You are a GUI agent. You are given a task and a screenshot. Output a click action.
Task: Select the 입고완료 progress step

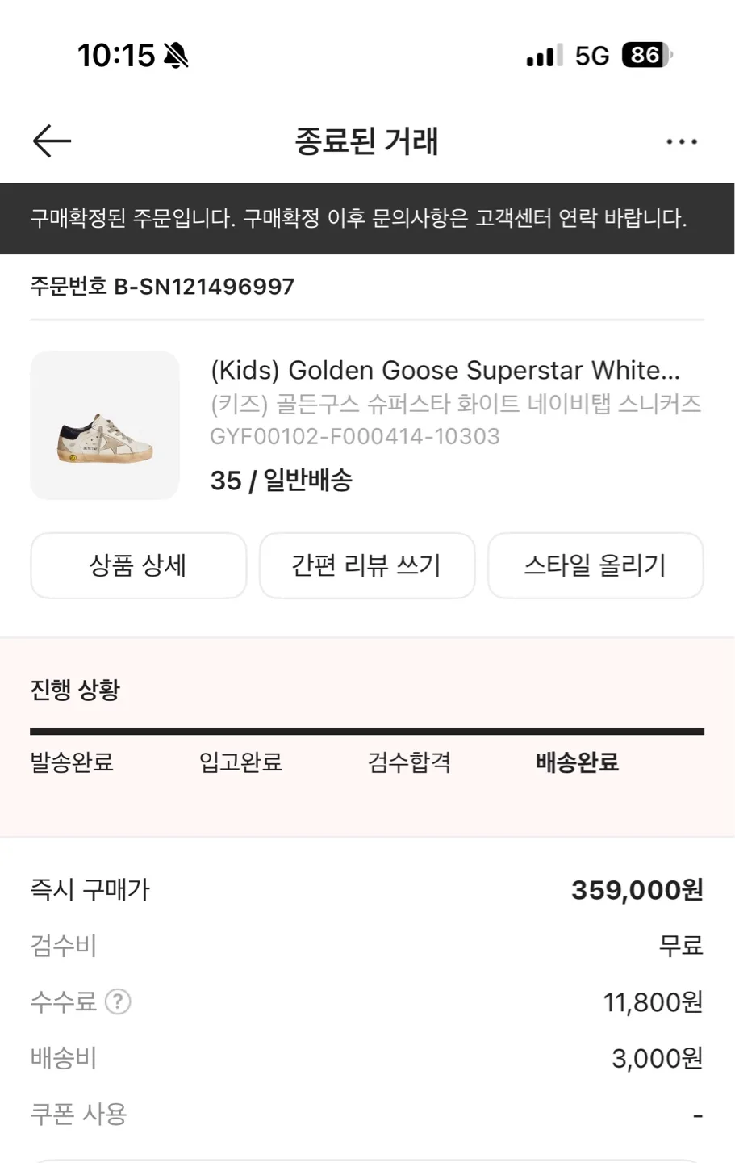pos(240,762)
